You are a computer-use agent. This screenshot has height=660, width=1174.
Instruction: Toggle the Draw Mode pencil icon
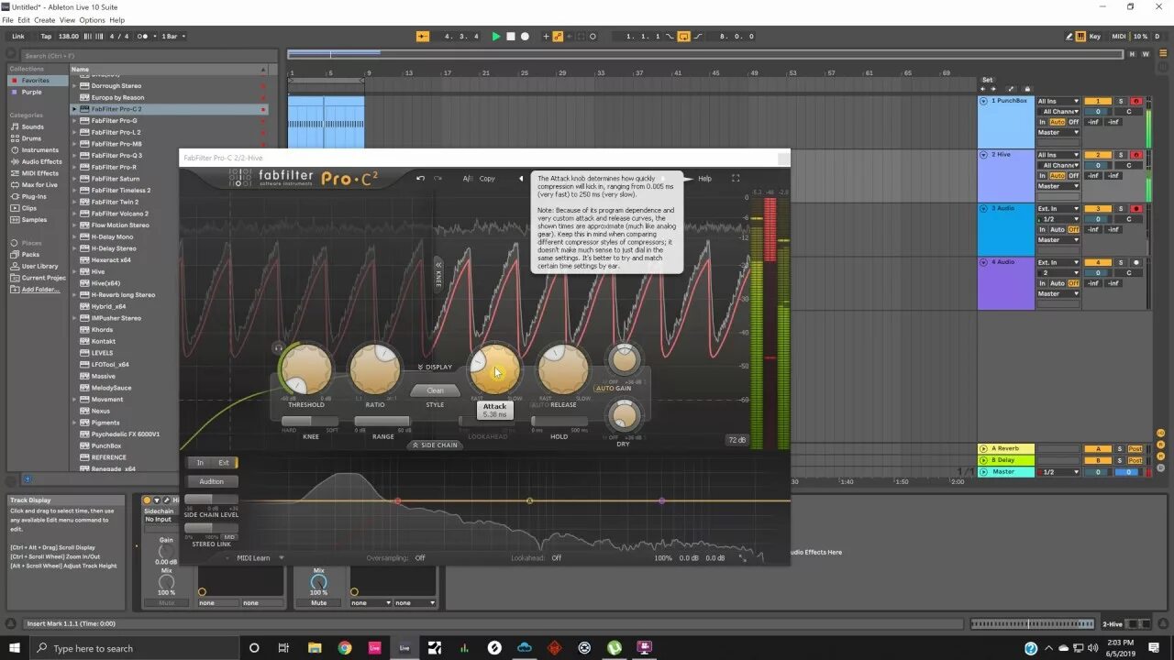(1069, 37)
